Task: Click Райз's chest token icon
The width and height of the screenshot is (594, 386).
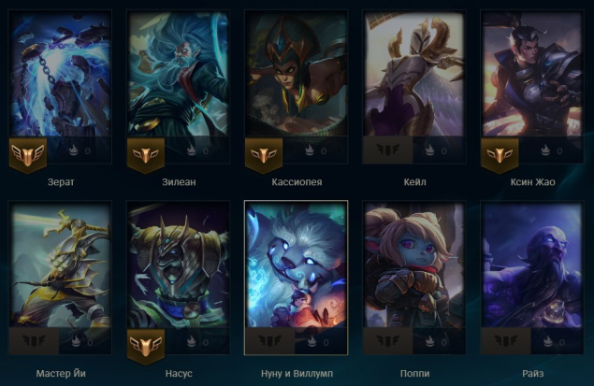Action: [546, 342]
